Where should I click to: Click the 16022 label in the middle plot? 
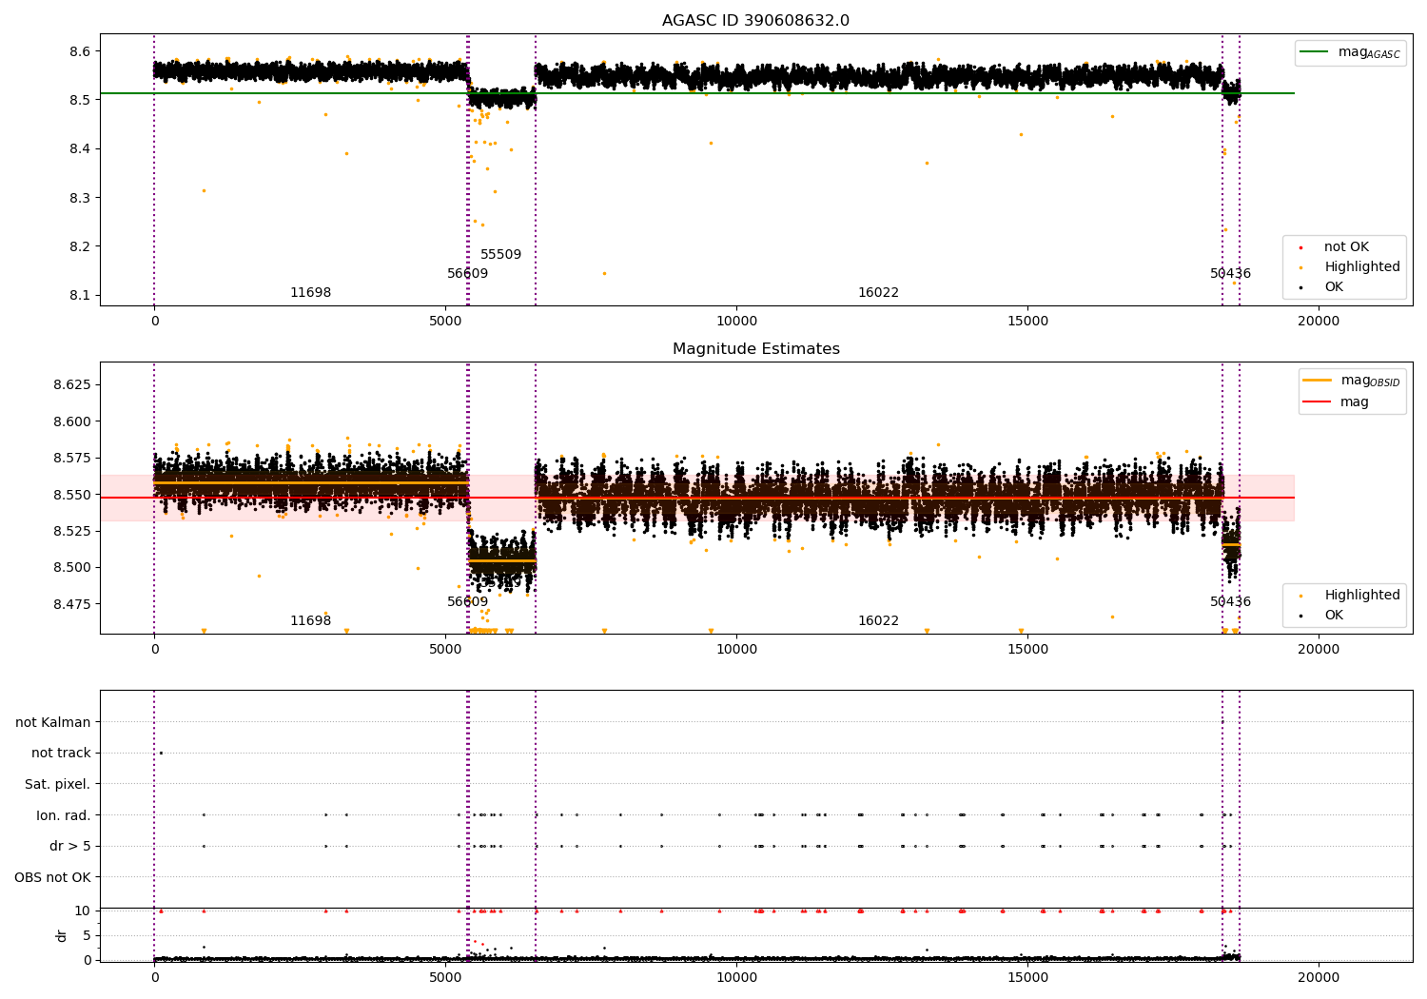point(878,620)
